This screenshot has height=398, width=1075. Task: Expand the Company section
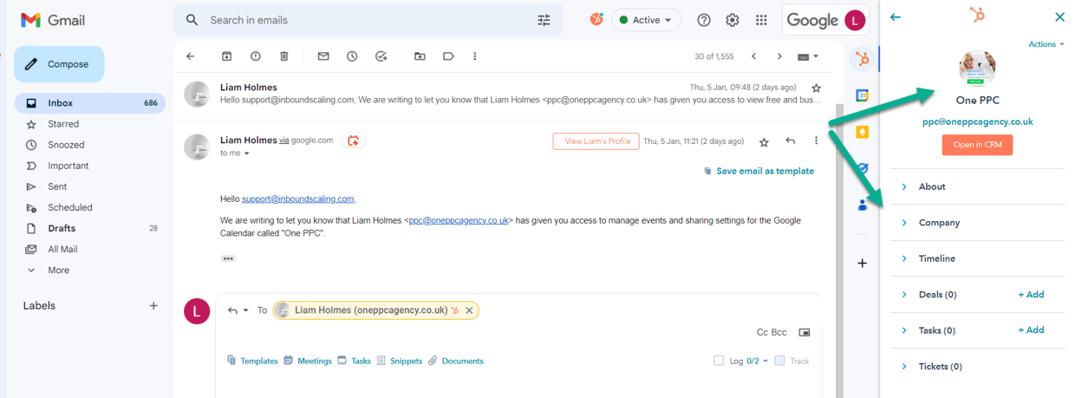pyautogui.click(x=978, y=223)
